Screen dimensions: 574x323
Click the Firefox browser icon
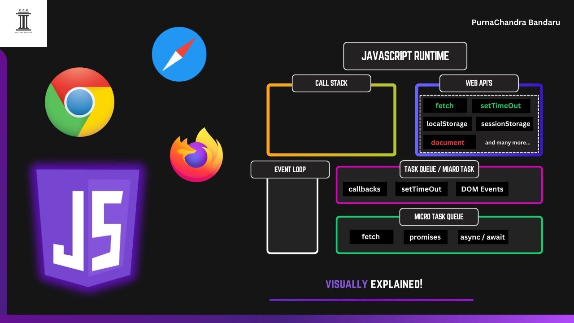click(x=196, y=155)
